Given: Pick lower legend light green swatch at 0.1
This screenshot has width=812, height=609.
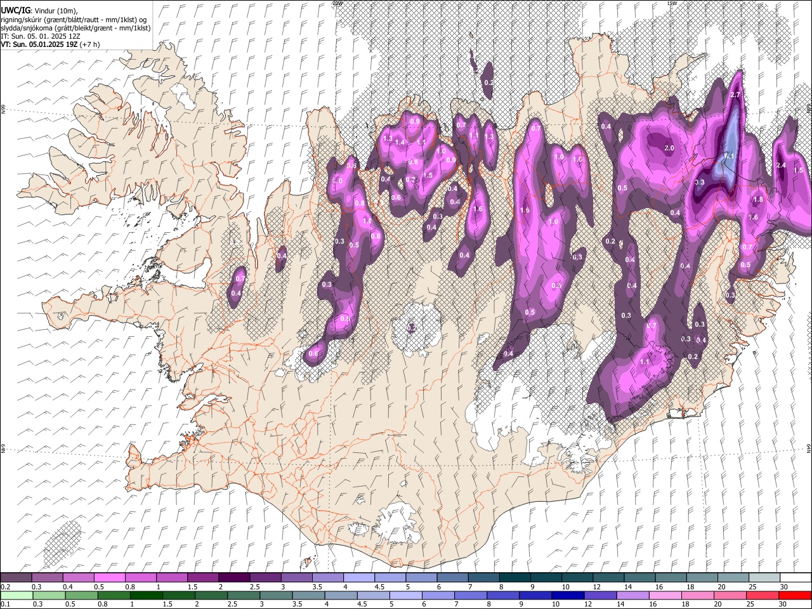Looking at the screenshot, I should coord(16,596).
